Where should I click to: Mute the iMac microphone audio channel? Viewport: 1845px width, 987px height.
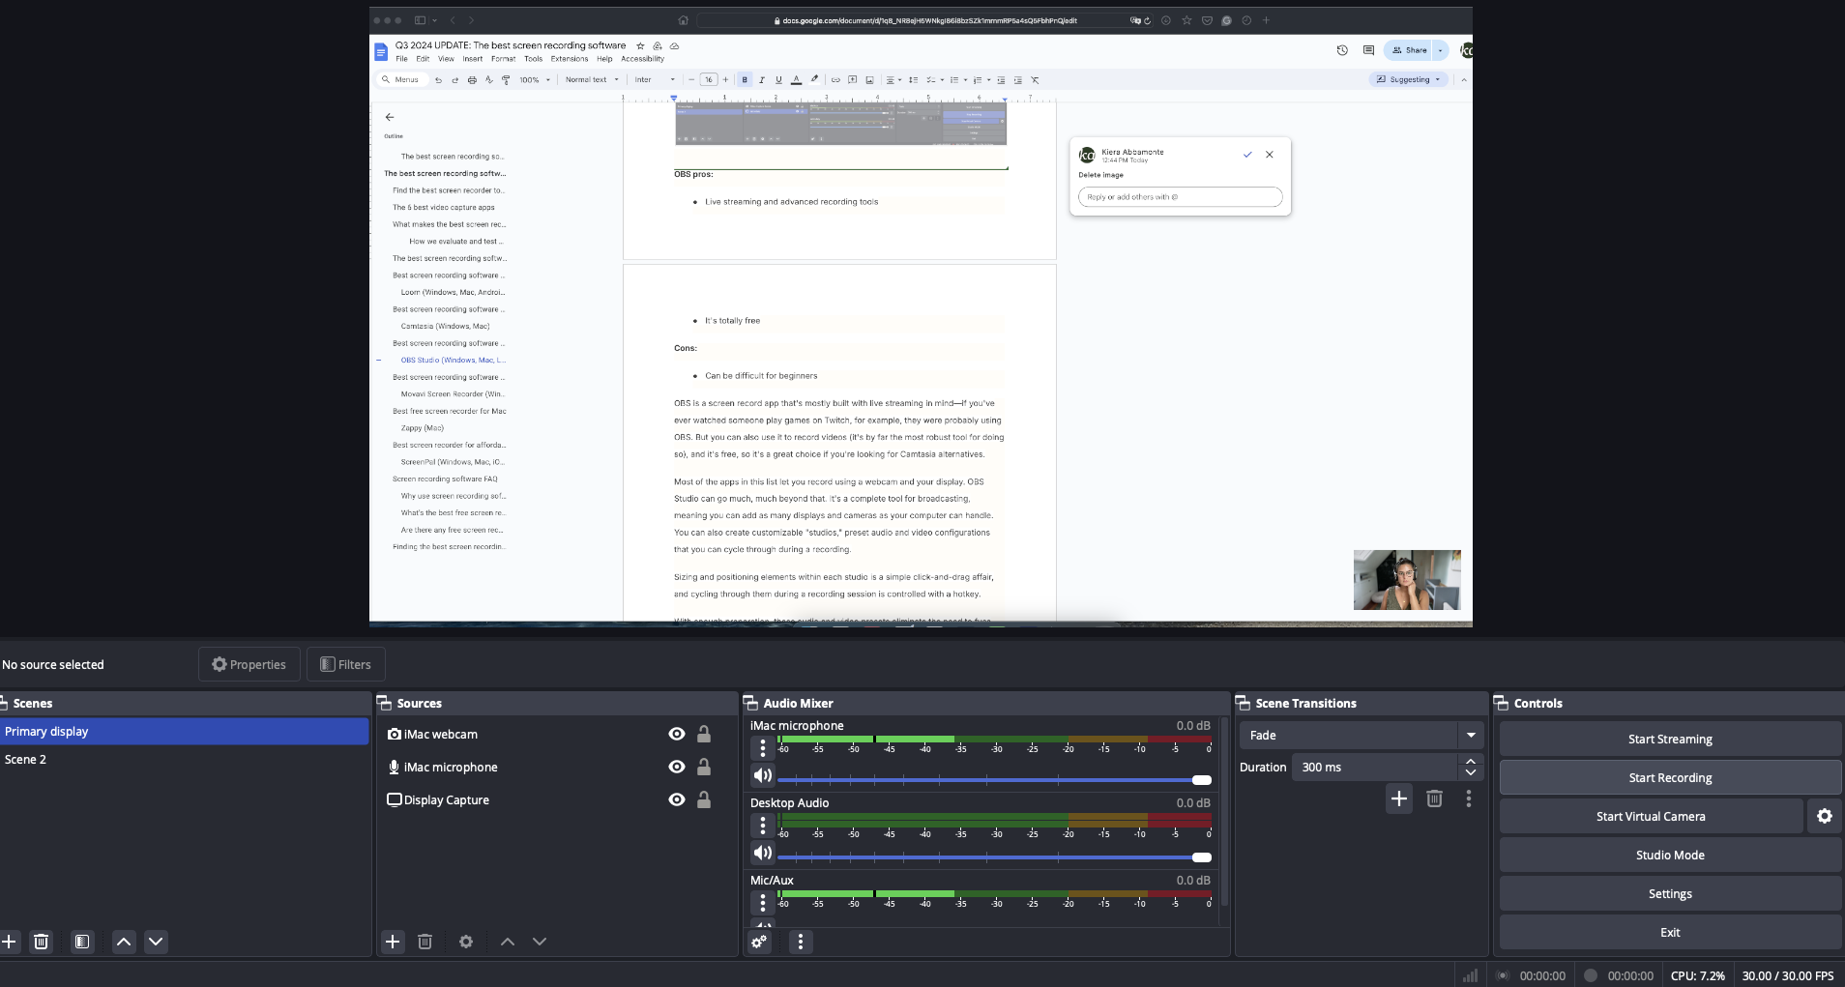pos(763,775)
